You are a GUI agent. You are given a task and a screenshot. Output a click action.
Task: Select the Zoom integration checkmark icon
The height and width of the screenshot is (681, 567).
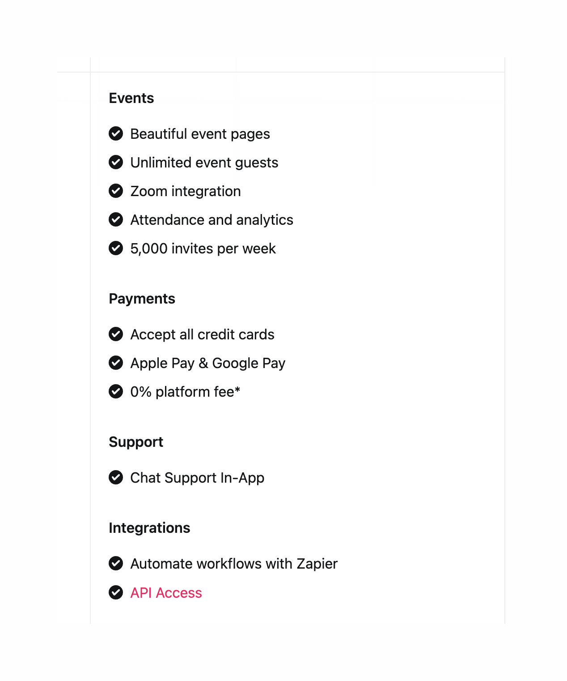tap(116, 191)
